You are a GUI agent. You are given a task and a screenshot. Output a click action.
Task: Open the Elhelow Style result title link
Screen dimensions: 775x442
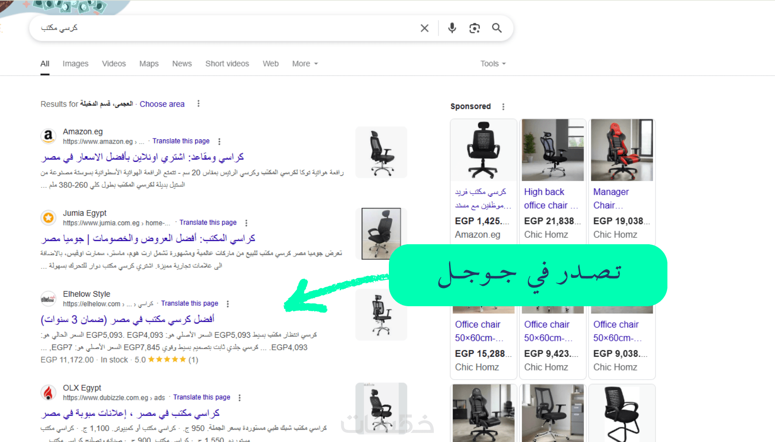128,319
